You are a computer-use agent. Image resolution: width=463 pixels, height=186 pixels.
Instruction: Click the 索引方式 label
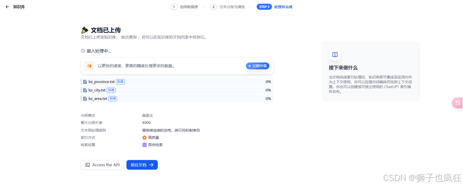(88, 137)
